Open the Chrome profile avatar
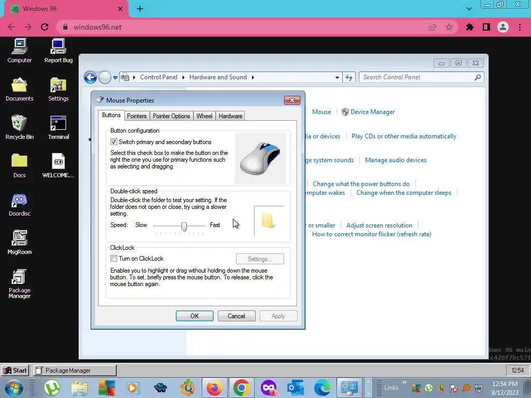The image size is (531, 398). pyautogui.click(x=503, y=27)
